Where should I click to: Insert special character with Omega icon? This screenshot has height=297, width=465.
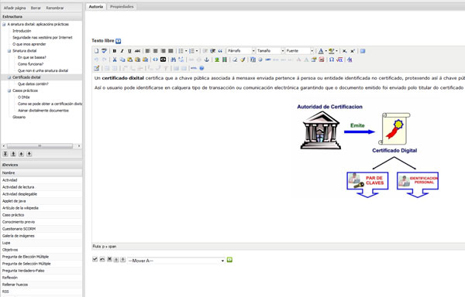pos(332,60)
